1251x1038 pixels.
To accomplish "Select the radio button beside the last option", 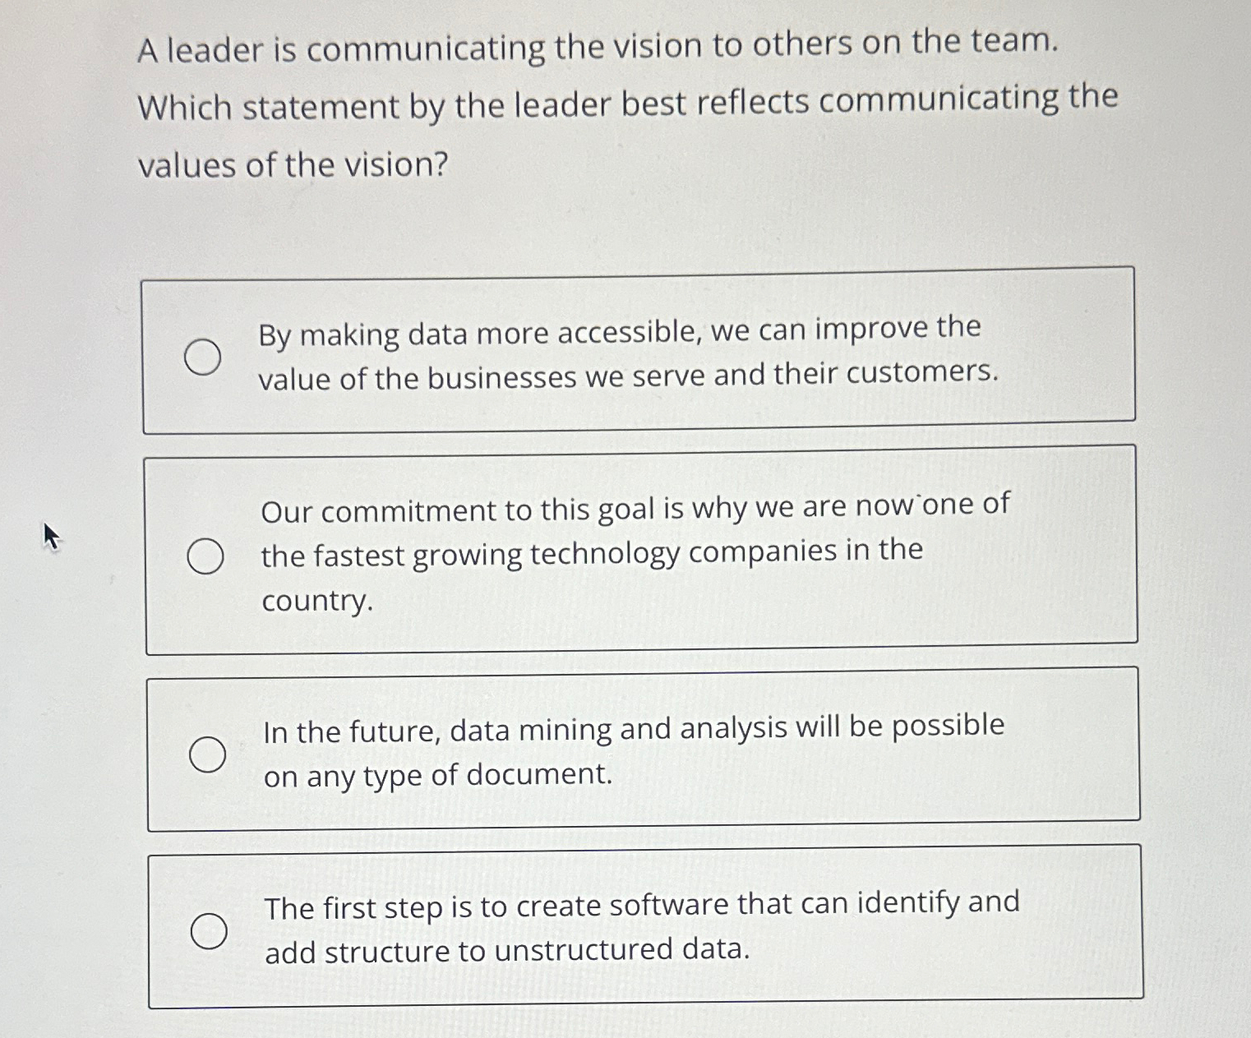I will (x=210, y=932).
